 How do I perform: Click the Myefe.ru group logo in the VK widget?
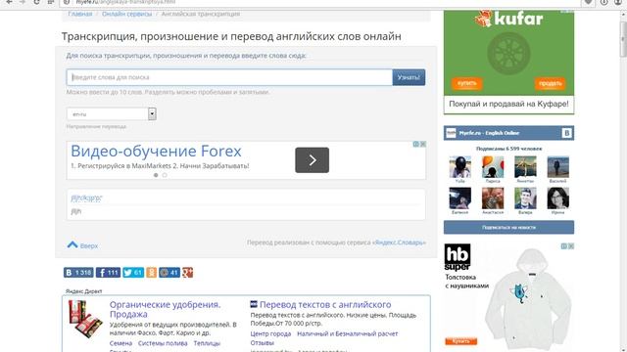(451, 133)
